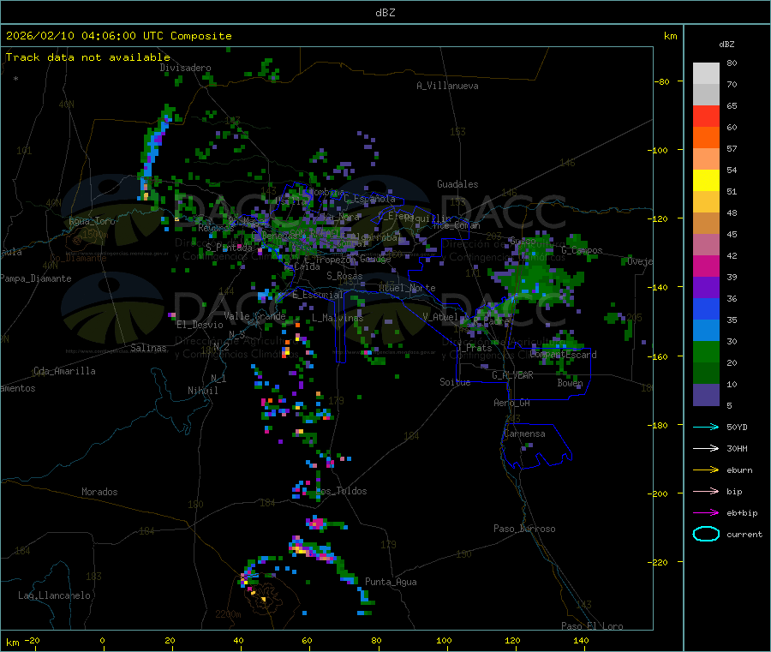
Task: Click the 'El_Desvio' map label
Action: pos(200,325)
